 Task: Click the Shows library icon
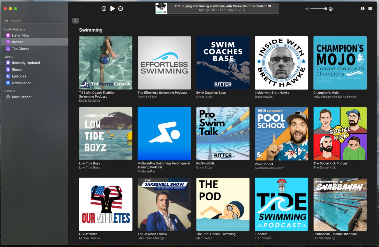coord(8,69)
